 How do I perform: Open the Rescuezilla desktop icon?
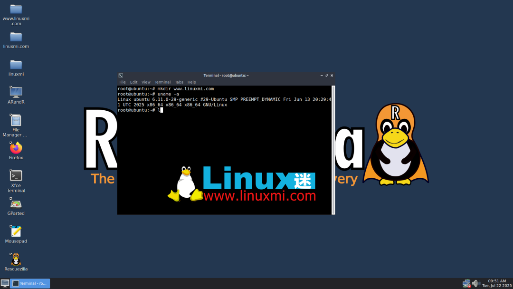point(16,260)
